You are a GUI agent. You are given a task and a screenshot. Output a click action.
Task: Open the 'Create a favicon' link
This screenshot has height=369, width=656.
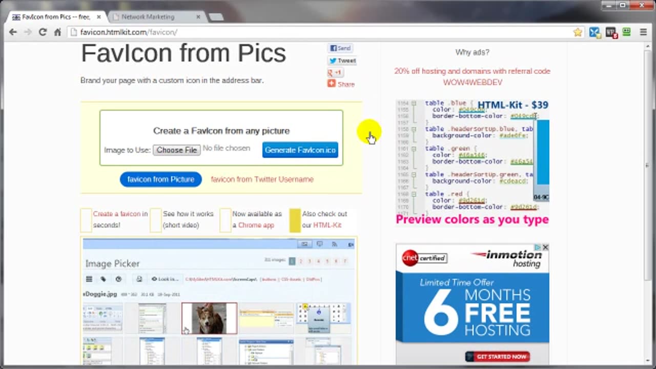(117, 214)
